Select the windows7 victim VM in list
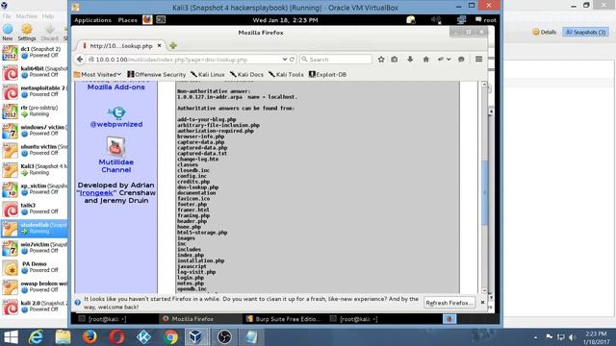This screenshot has height=346, width=616. click(x=35, y=131)
